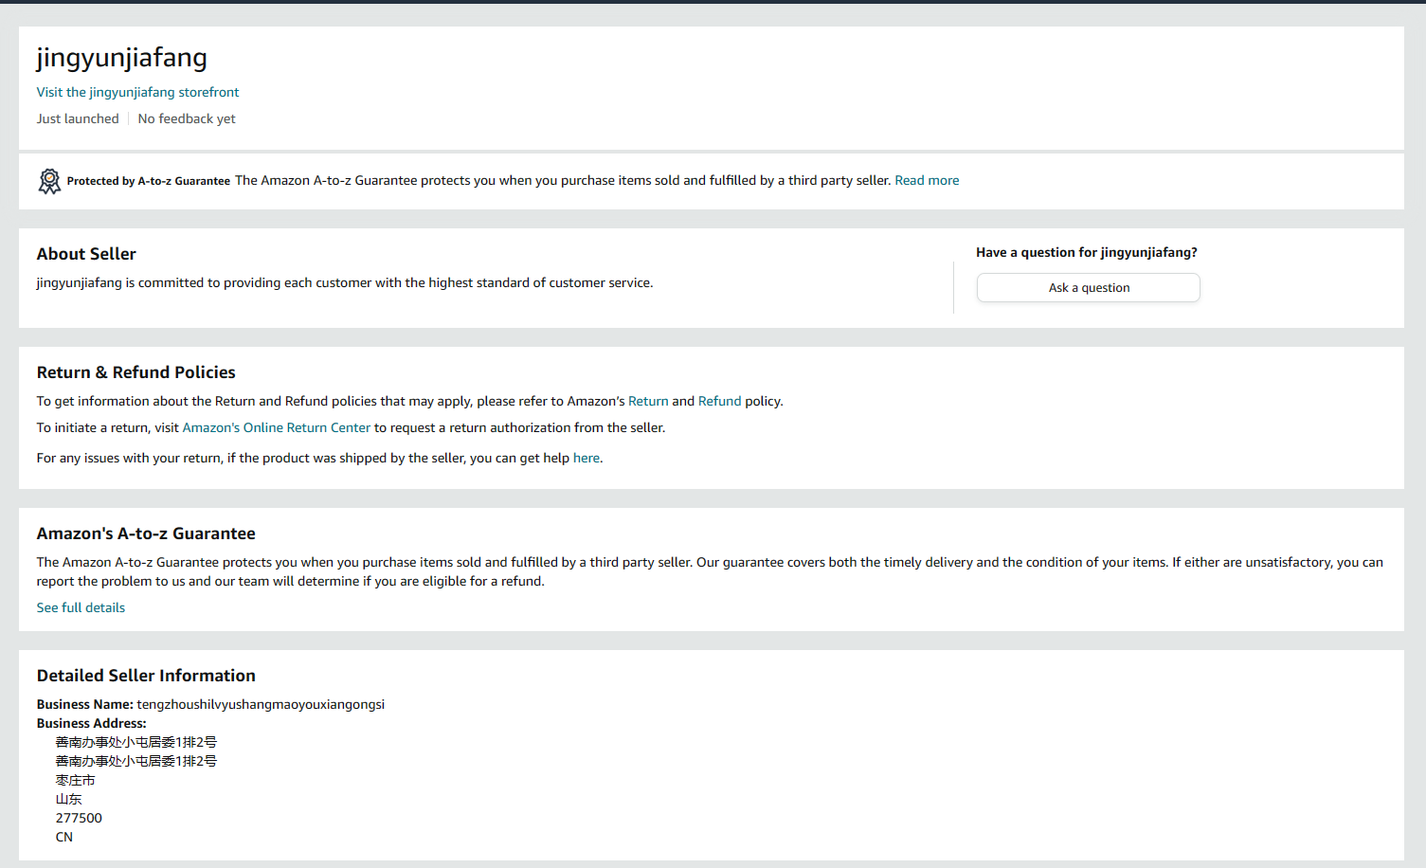Open Amazon's Return policy link
This screenshot has width=1426, height=868.
point(648,401)
